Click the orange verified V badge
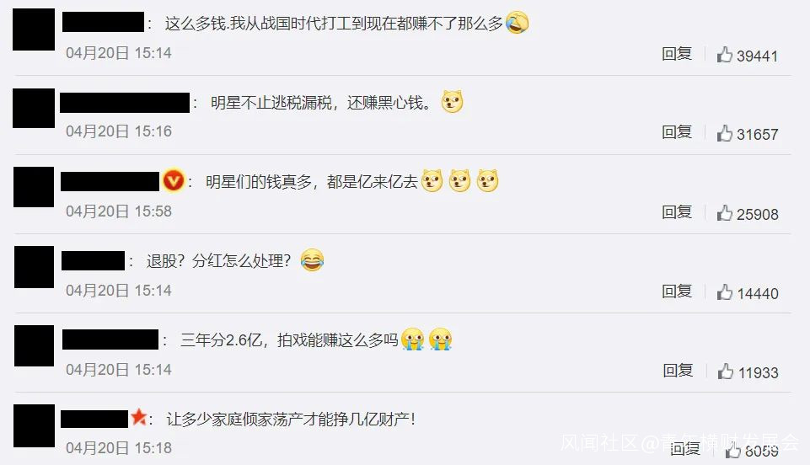810x465 pixels. [x=174, y=180]
